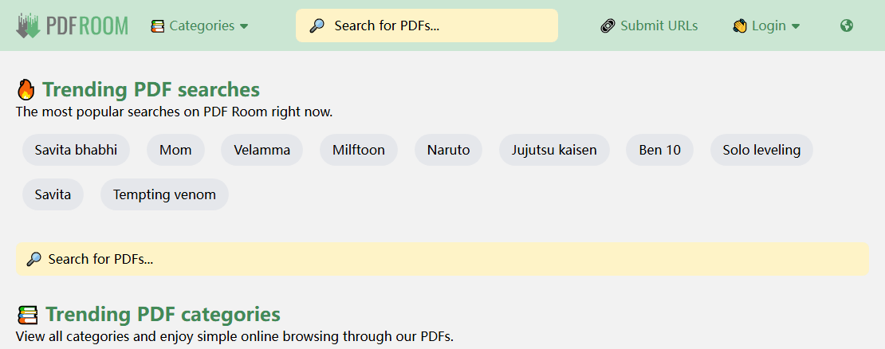Expand the Categories dropdown
Screen dimensions: 885x349
[200, 26]
